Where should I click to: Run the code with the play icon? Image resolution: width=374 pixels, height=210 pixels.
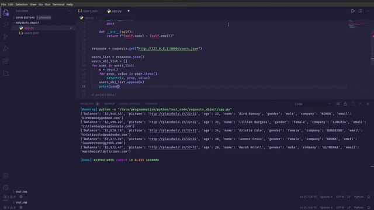click(352, 11)
